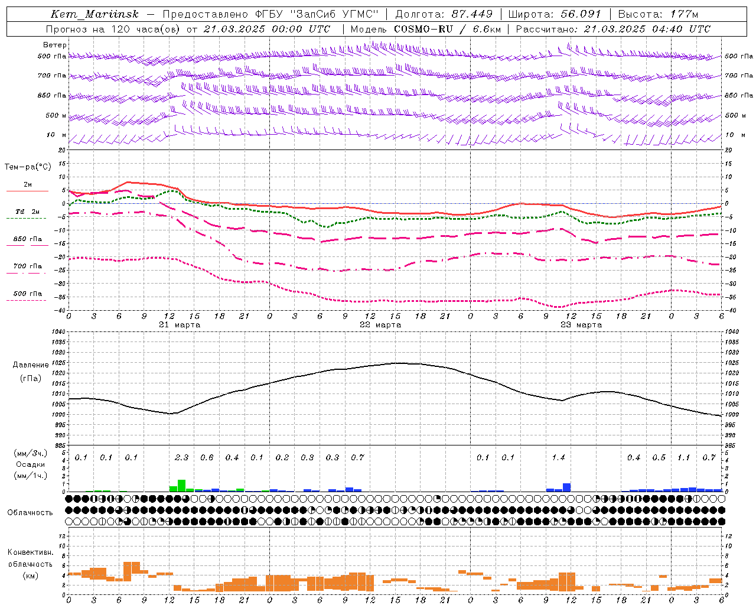Click the Осадки precipitation label
756x605 pixels.
coord(31,464)
